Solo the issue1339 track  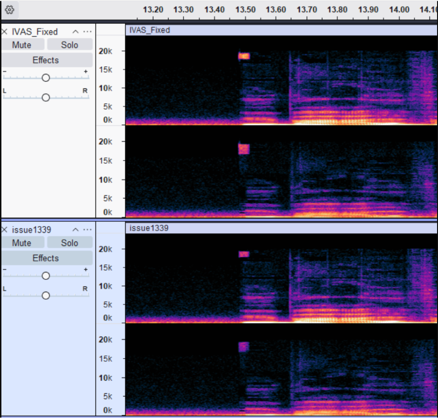(x=69, y=243)
